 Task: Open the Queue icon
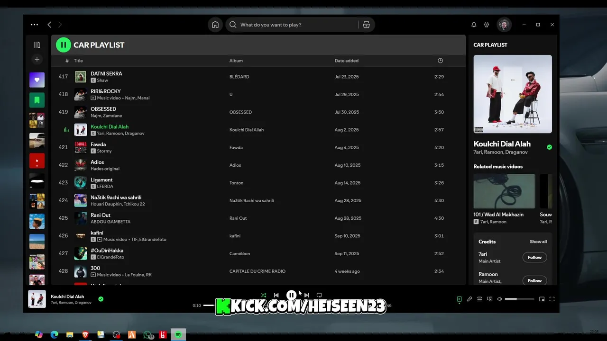pyautogui.click(x=479, y=299)
